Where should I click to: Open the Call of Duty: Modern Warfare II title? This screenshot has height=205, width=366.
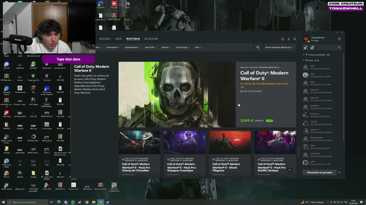click(264, 76)
